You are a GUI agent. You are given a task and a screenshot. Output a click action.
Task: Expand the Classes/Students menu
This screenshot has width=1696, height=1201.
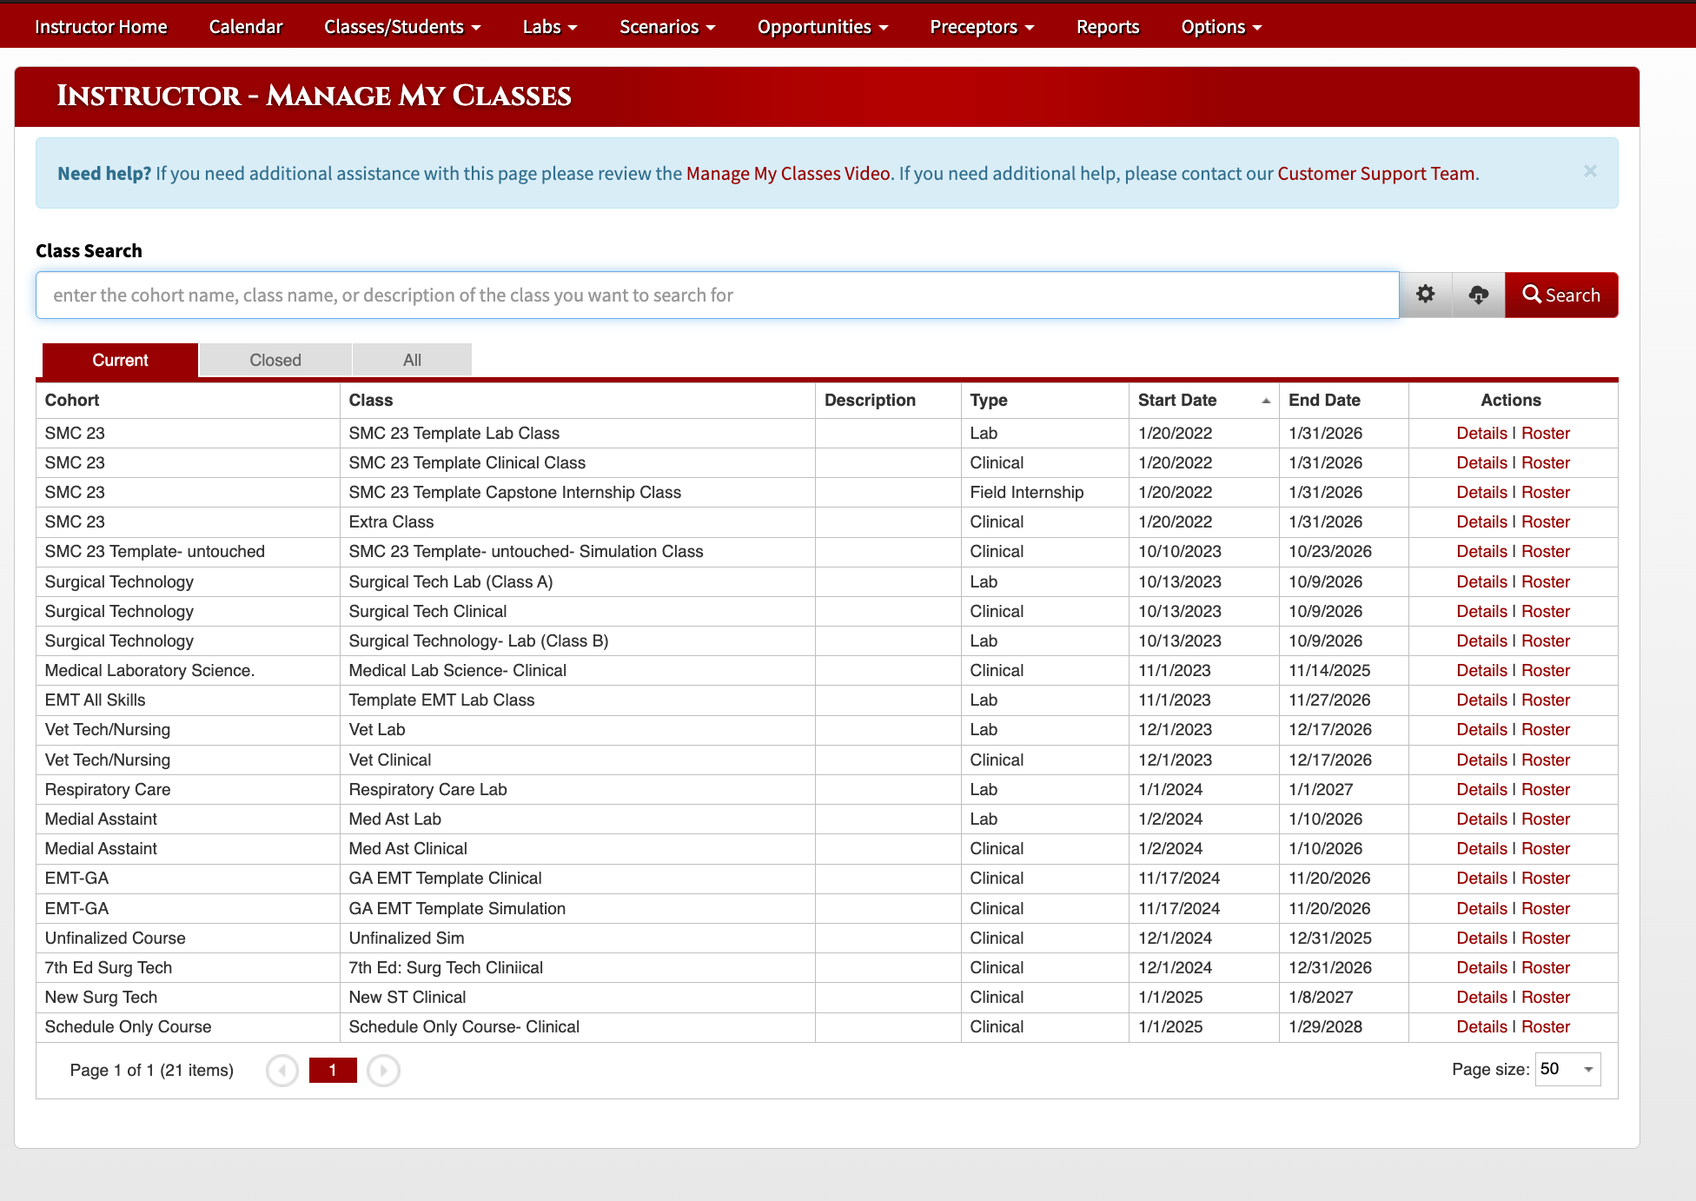tap(402, 27)
